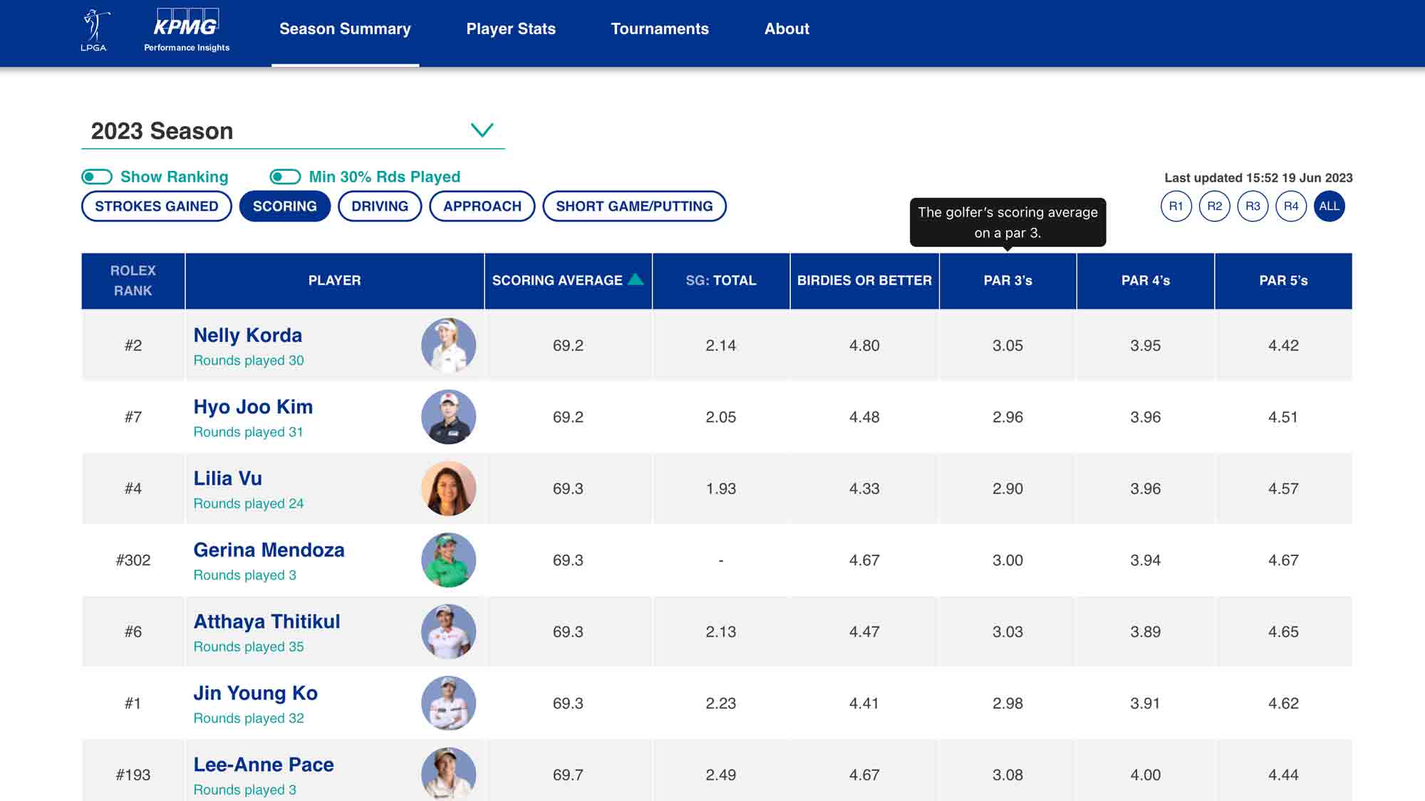The image size is (1425, 801).
Task: Click Jin Young Ko player profile photo
Action: (x=447, y=702)
